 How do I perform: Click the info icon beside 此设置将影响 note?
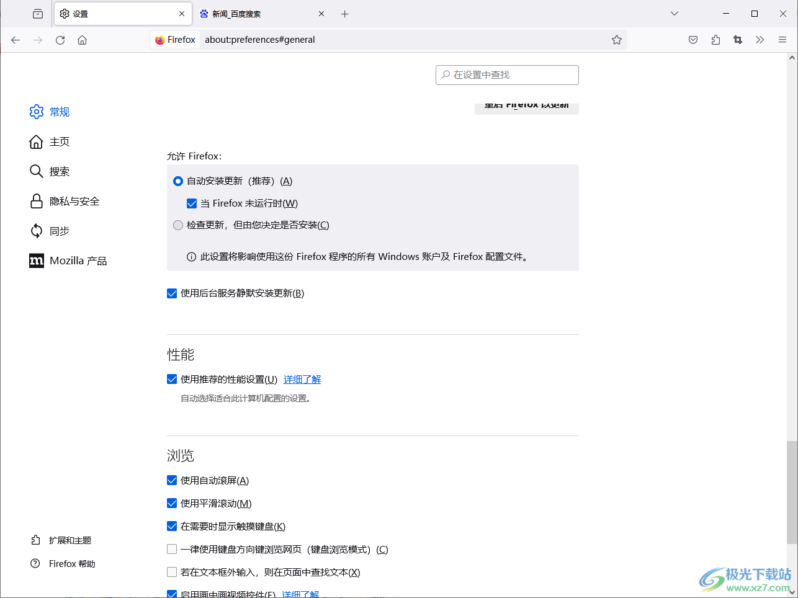pos(192,257)
